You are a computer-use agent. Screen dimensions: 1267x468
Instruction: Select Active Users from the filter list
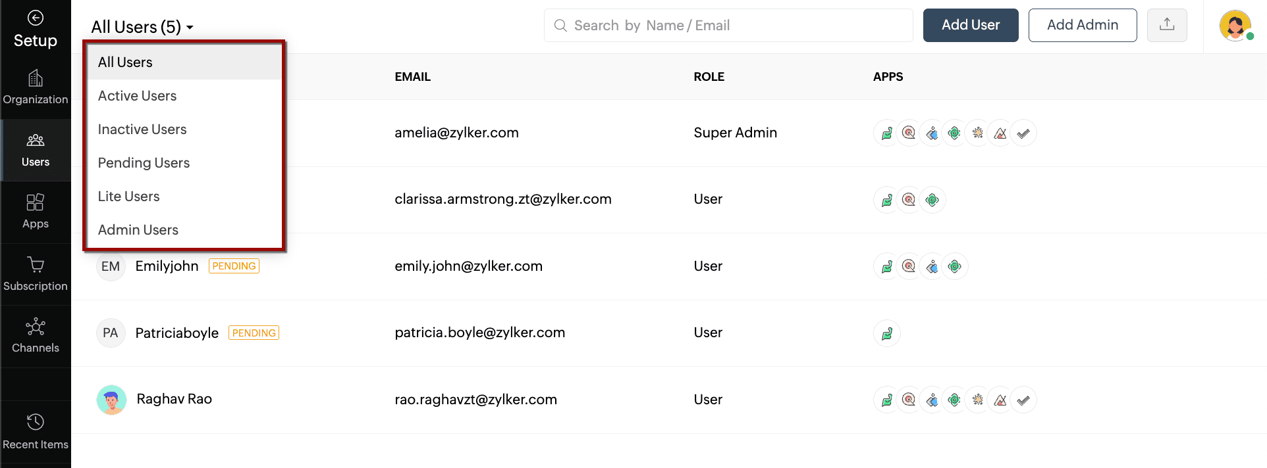tap(137, 96)
